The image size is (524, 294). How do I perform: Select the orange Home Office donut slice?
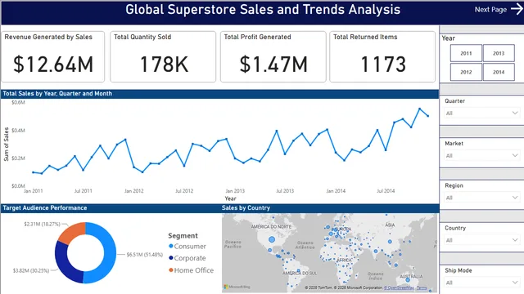(x=73, y=232)
